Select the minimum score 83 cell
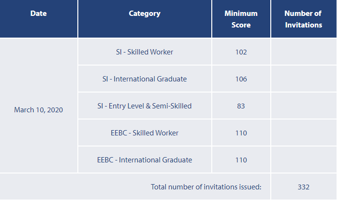Screen dimensions: 337x200 tap(241, 106)
